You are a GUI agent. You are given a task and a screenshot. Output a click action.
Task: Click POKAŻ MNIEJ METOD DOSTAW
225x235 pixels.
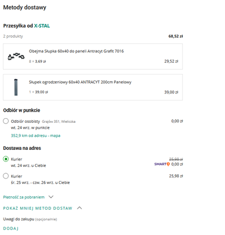coord(38,208)
